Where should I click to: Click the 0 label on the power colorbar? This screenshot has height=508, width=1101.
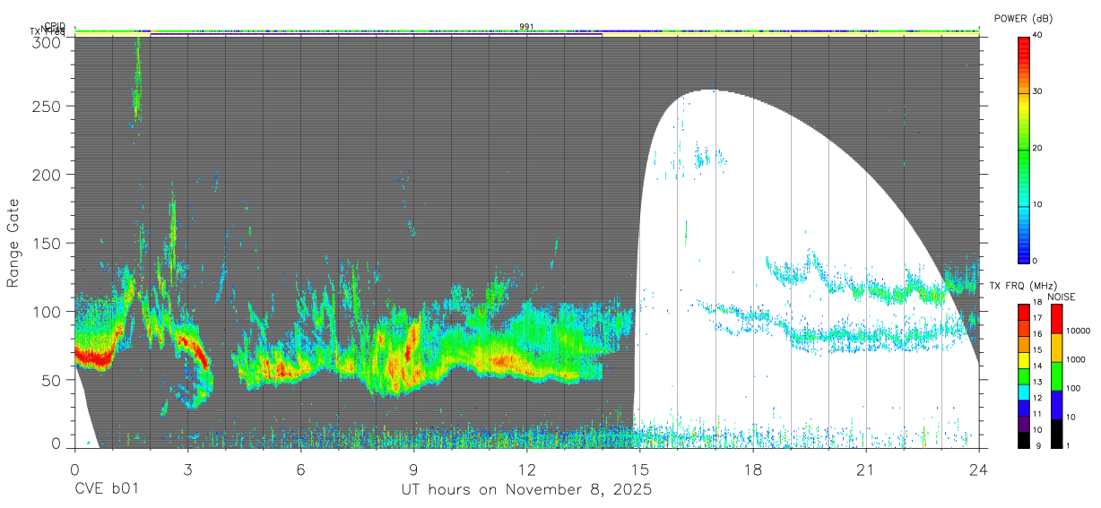pos(1035,261)
